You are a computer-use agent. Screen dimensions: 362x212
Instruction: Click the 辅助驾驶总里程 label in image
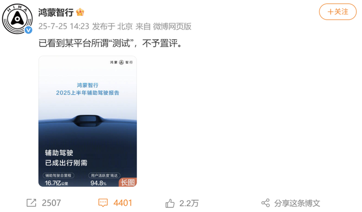pos(58,175)
